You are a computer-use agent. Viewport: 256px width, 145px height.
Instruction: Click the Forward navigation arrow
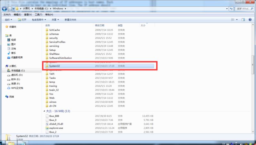coord(10,9)
